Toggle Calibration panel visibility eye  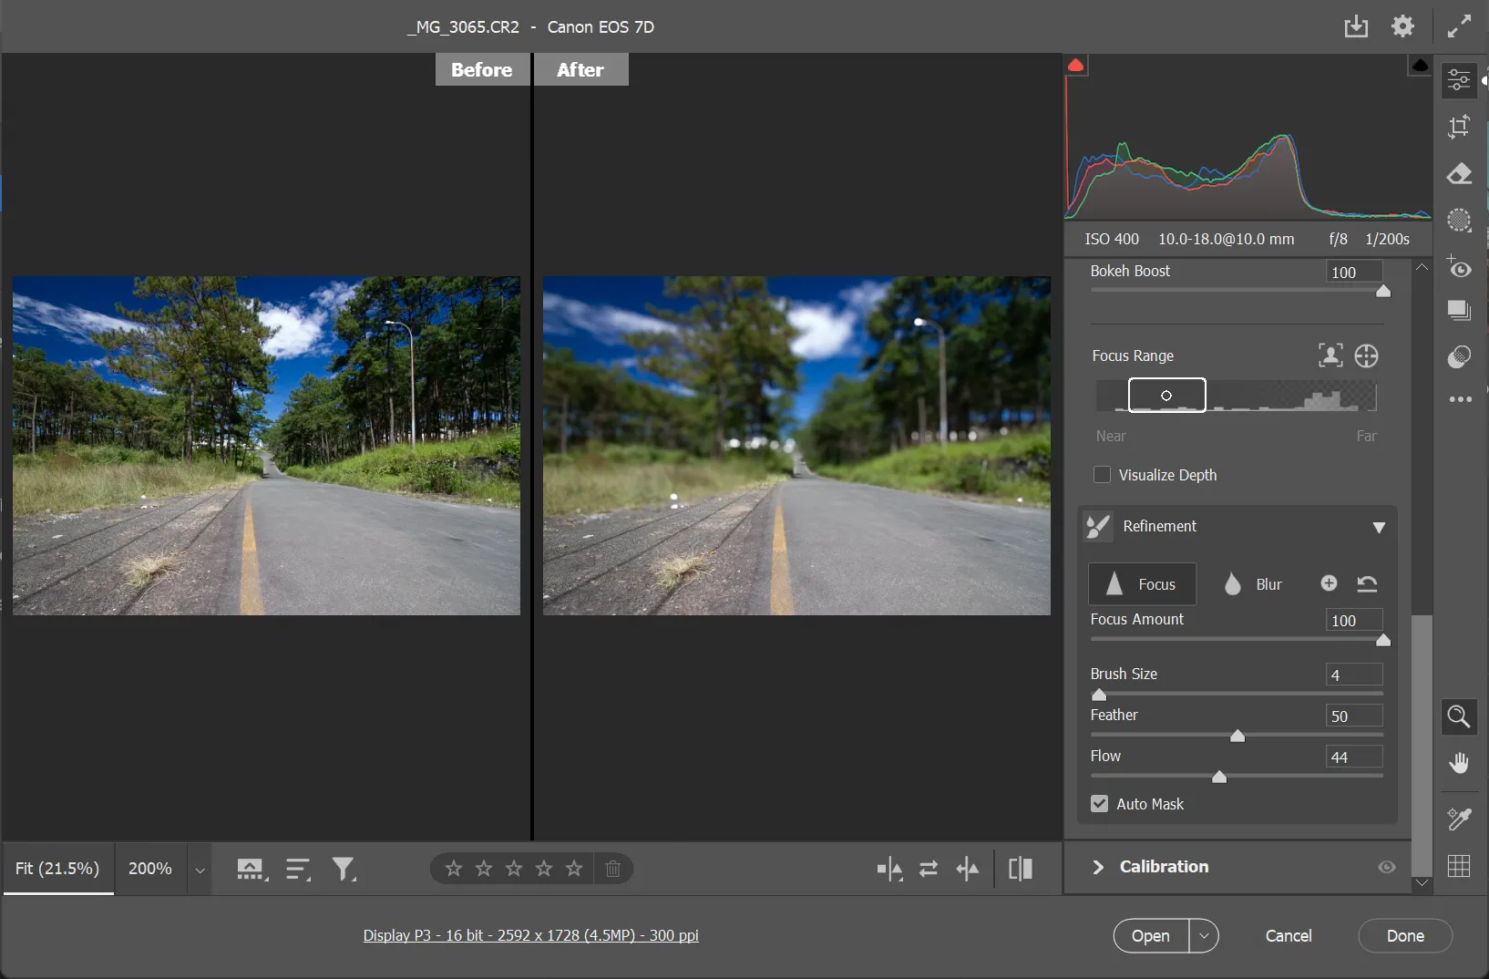tap(1387, 867)
